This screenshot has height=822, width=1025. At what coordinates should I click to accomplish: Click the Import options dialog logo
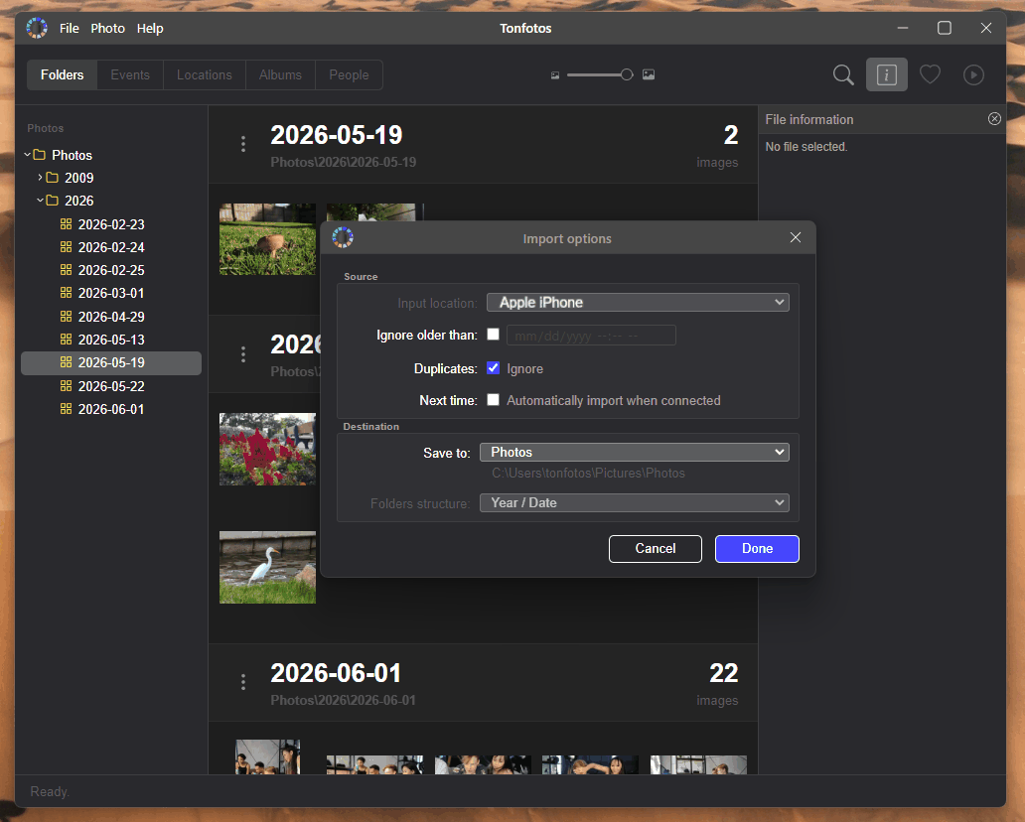click(x=343, y=238)
